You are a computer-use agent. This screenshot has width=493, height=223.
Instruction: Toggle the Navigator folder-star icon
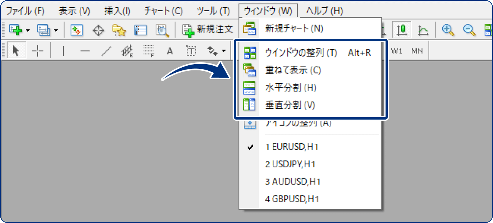coord(119,30)
